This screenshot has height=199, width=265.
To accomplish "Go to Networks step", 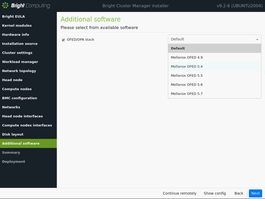I will coord(28,107).
